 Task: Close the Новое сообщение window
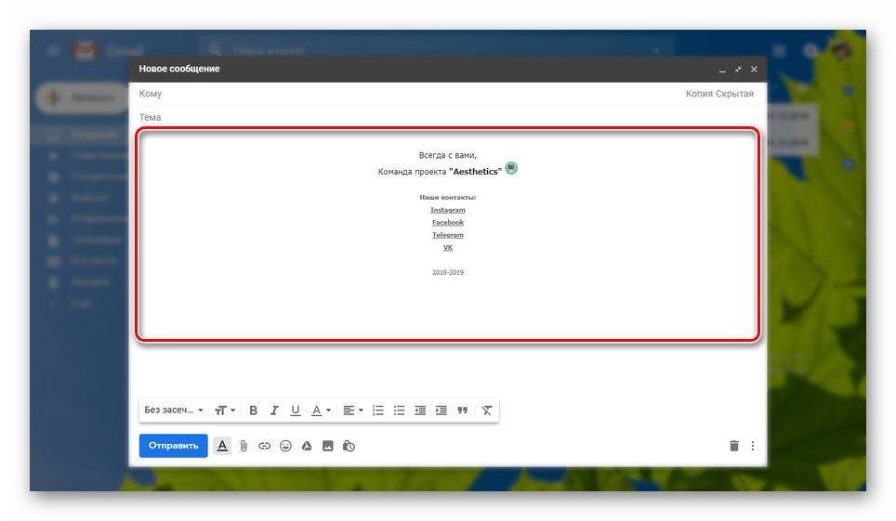coord(755,69)
